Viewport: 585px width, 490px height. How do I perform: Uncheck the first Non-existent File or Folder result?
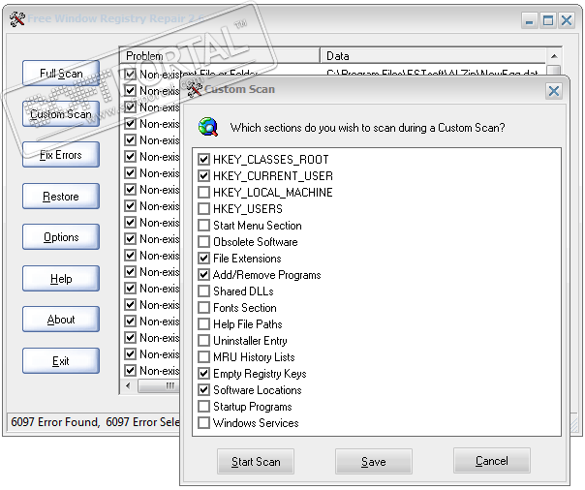(130, 75)
